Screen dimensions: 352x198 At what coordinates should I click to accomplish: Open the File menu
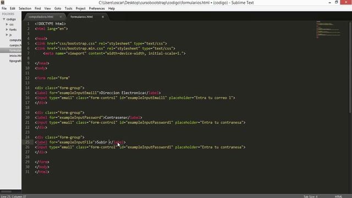4,9
